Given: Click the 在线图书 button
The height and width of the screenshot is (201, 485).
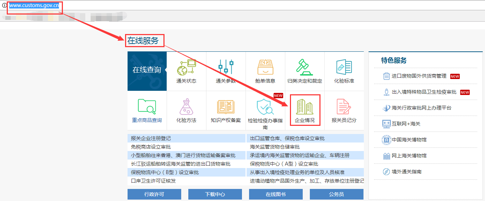Looking at the screenshot, I should (276, 194).
